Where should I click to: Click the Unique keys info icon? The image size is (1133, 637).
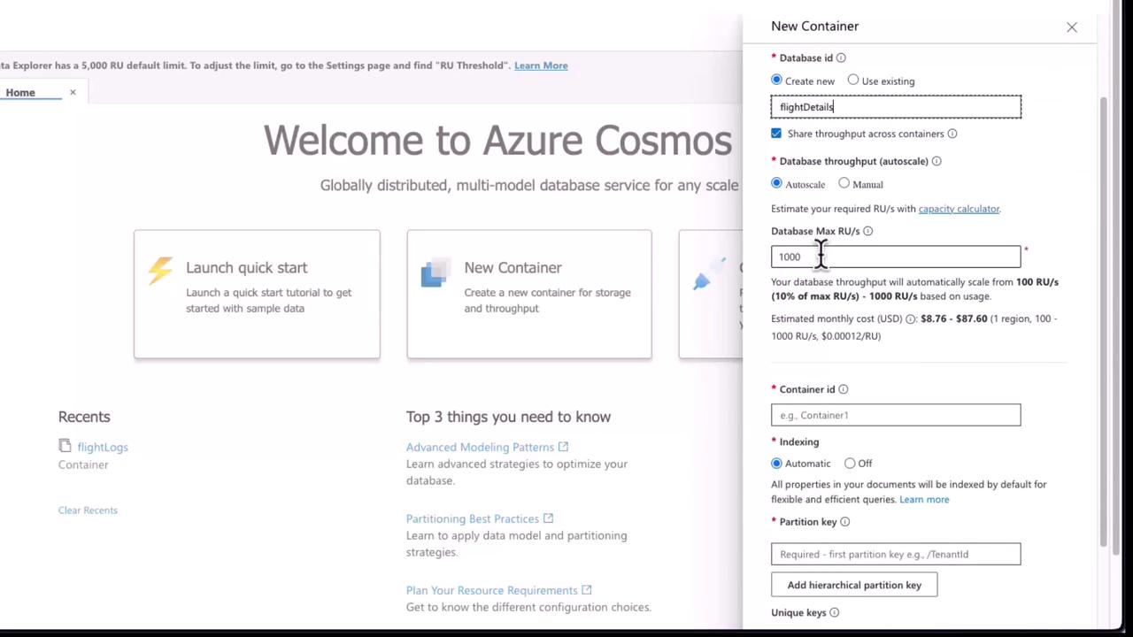[x=834, y=612]
